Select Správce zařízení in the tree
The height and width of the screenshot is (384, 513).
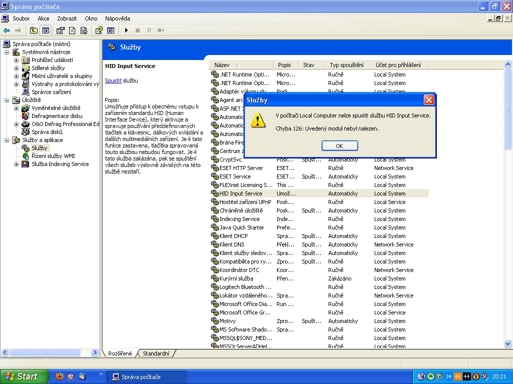(x=51, y=92)
